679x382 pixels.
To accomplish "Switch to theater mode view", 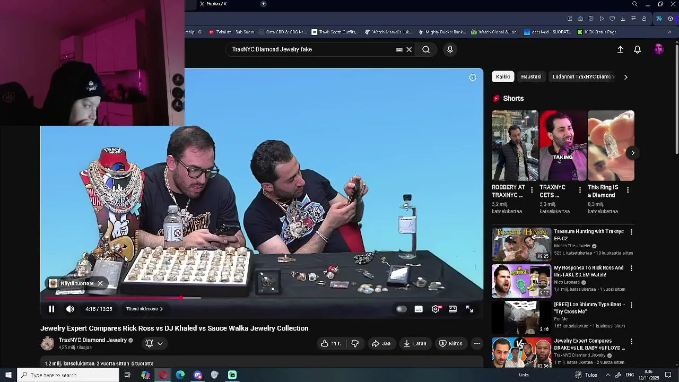I will click(x=452, y=309).
